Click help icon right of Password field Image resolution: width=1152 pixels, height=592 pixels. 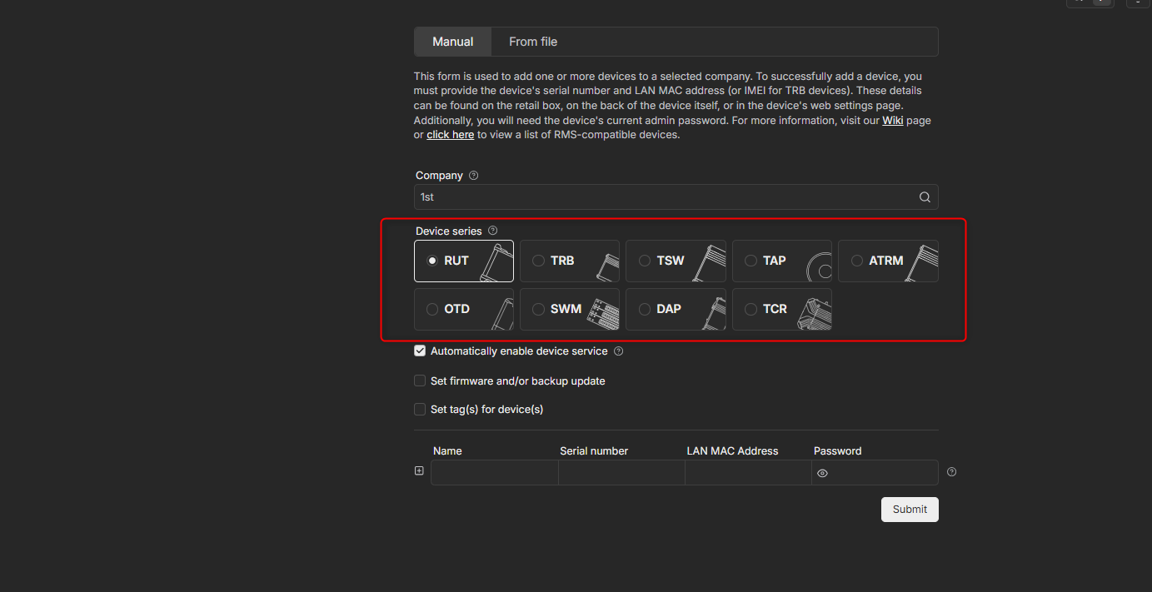952,472
